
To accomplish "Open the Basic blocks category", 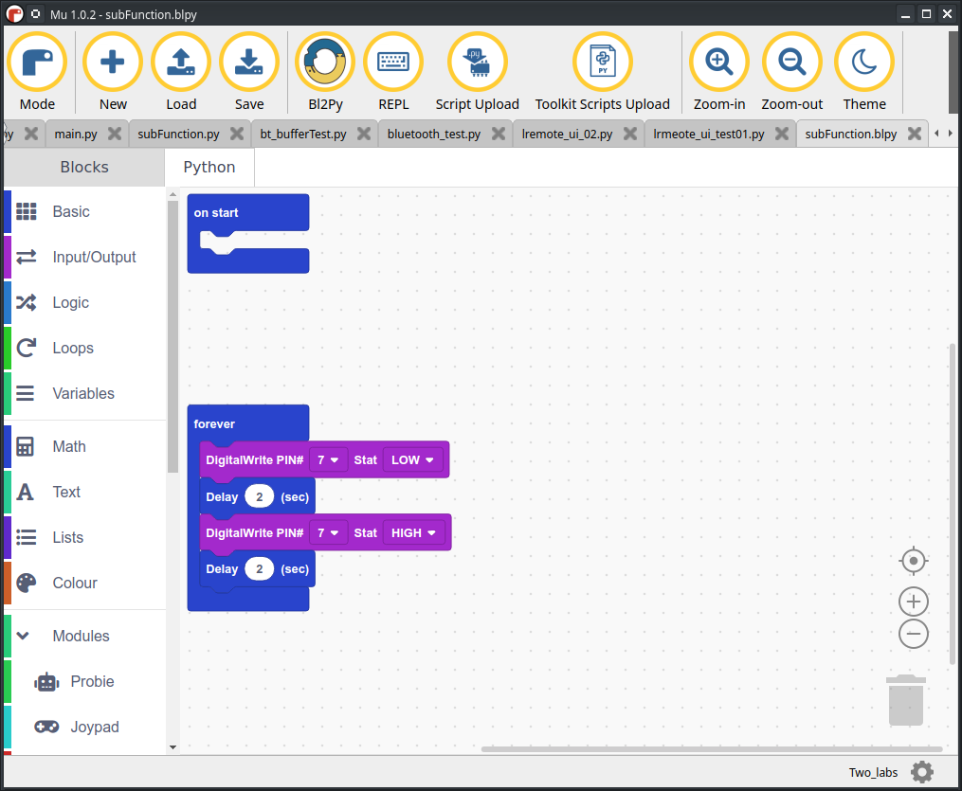I will pos(84,211).
